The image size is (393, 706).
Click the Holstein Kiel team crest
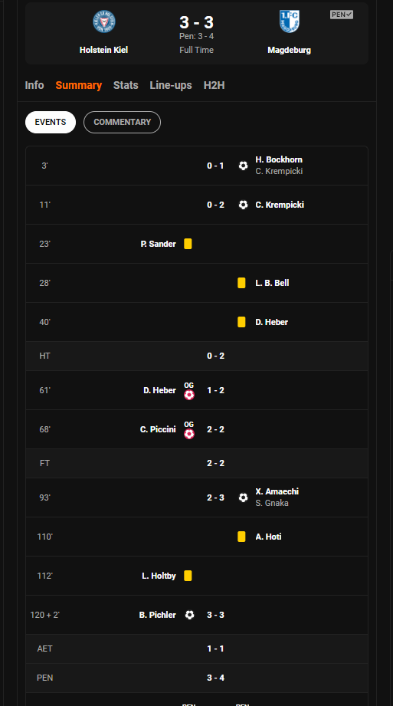(x=104, y=21)
